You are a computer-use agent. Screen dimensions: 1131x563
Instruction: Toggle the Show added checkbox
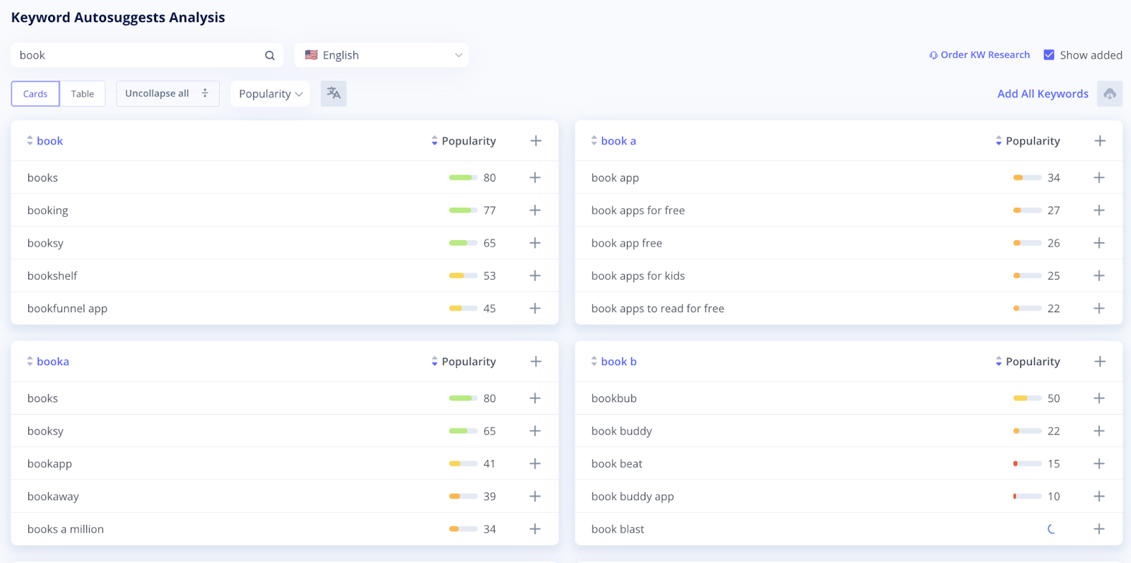1049,55
